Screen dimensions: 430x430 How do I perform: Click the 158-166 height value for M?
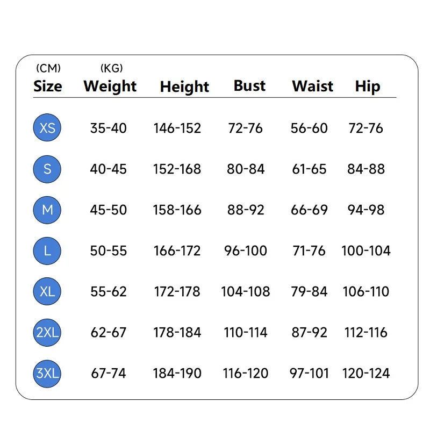(177, 210)
